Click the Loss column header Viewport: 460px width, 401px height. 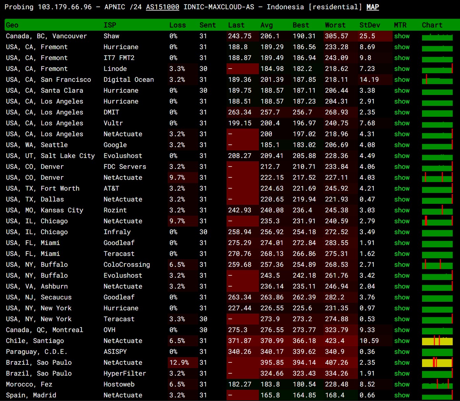click(x=177, y=25)
